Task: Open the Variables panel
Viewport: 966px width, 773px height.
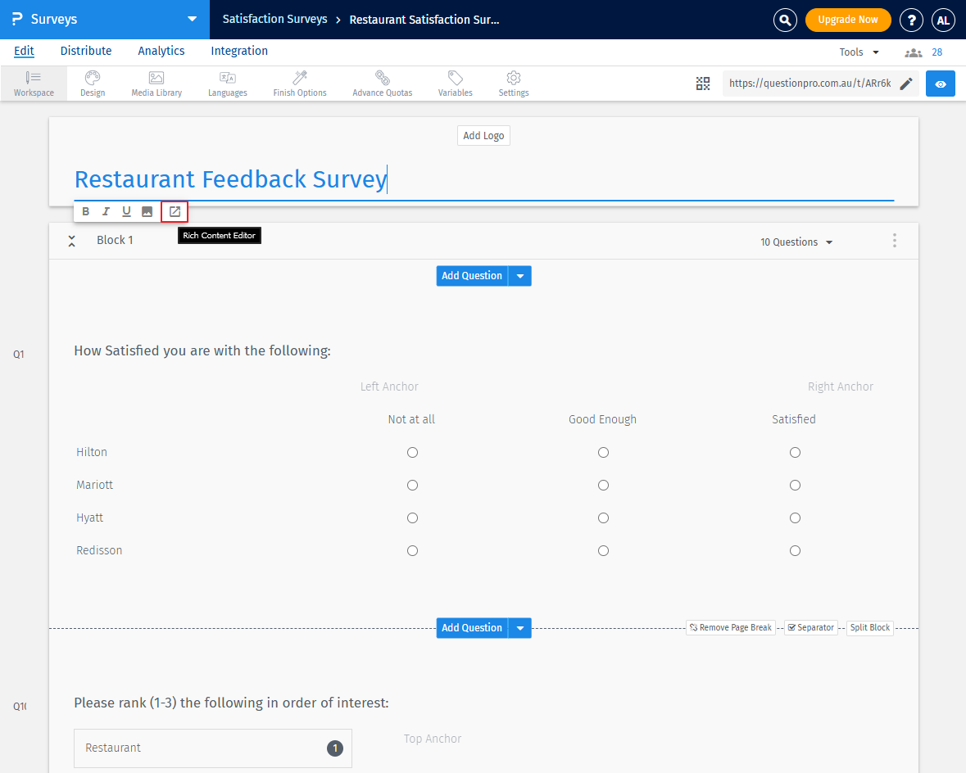Action: point(455,83)
